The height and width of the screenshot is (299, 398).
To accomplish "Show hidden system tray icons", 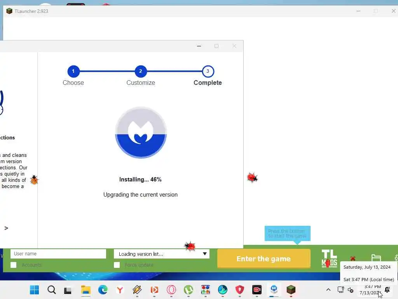I will click(328, 290).
